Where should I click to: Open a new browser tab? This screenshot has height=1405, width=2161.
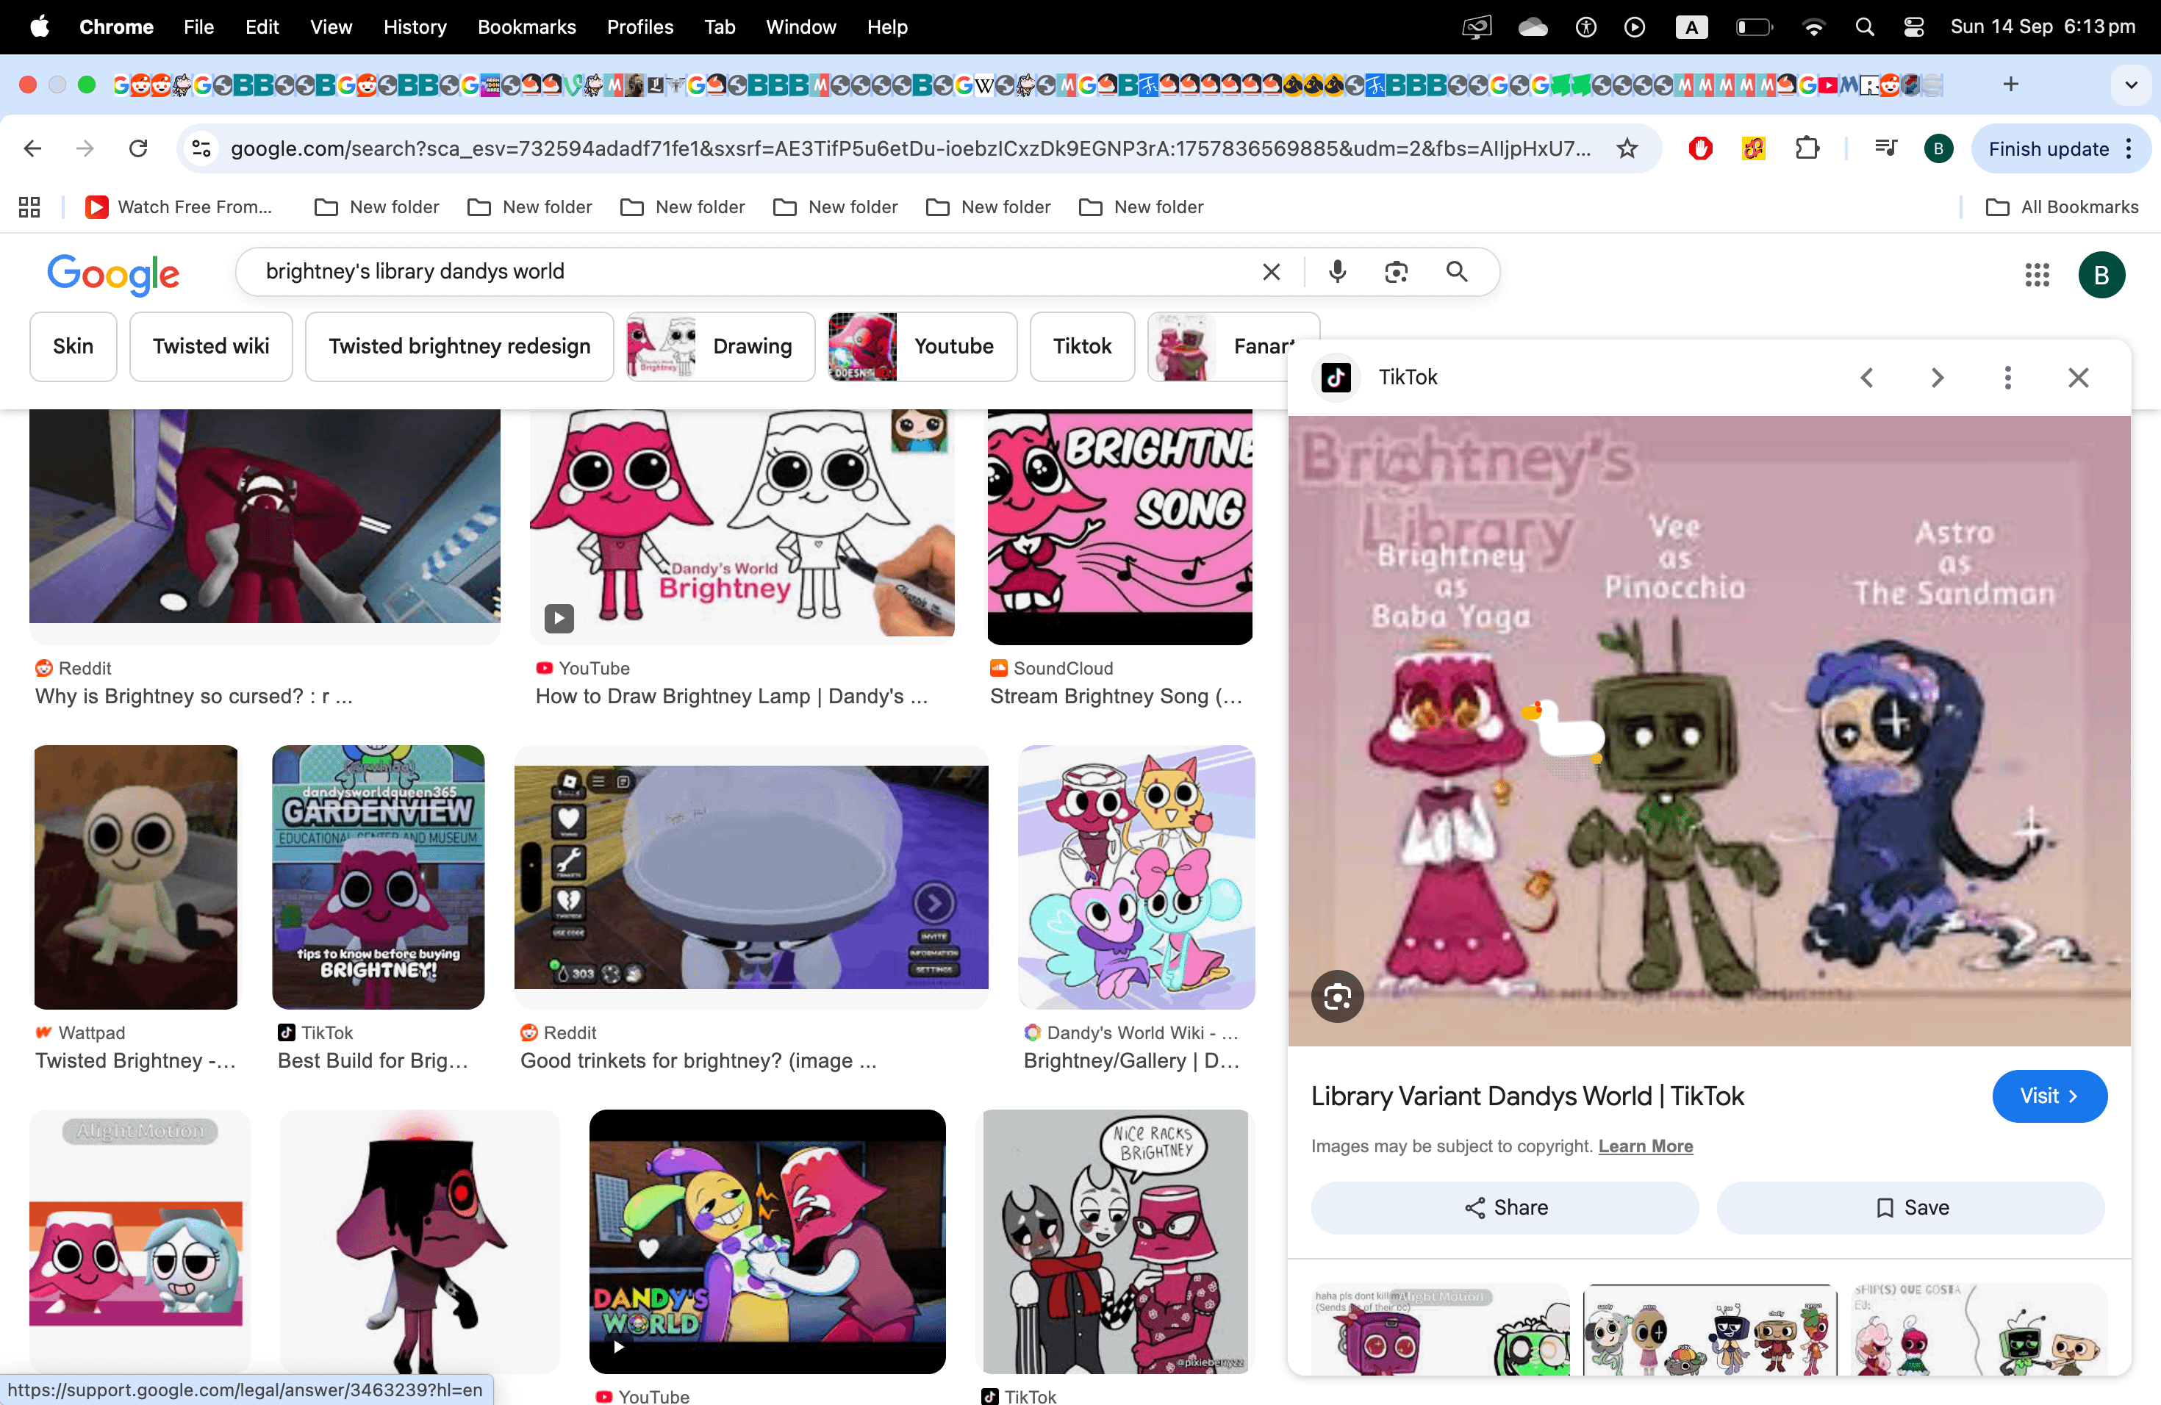2010,84
